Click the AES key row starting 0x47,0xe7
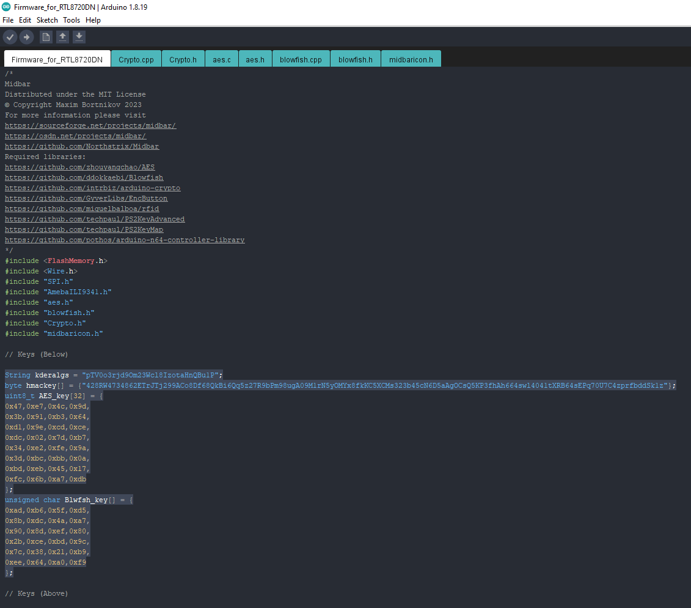The height and width of the screenshot is (608, 691). 48,406
